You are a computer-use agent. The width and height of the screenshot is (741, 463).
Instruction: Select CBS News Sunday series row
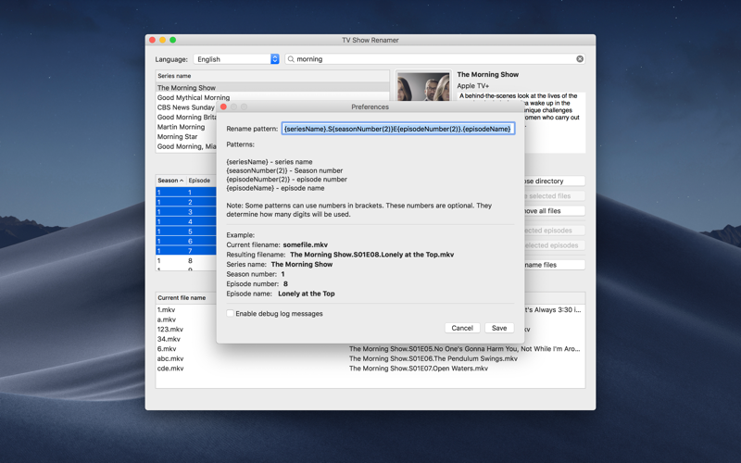(186, 107)
